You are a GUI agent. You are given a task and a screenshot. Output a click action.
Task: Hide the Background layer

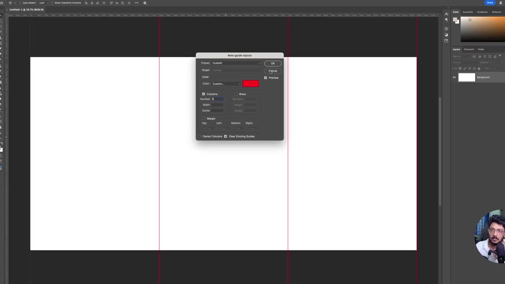tap(454, 77)
